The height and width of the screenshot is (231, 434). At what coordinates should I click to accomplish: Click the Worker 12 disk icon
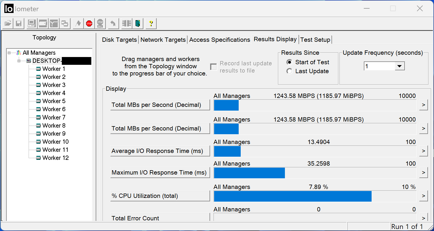click(x=38, y=158)
